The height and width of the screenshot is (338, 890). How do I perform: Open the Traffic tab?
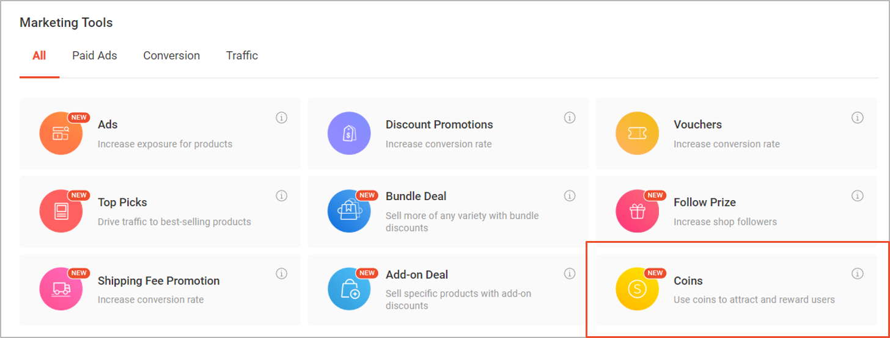coord(242,56)
